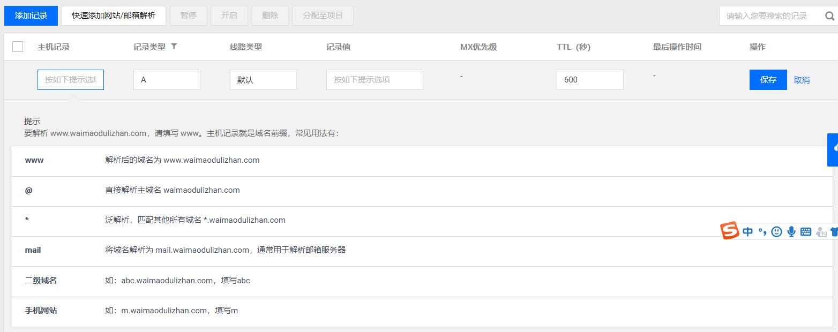Click the 添加记录 button
838x332 pixels.
click(31, 16)
